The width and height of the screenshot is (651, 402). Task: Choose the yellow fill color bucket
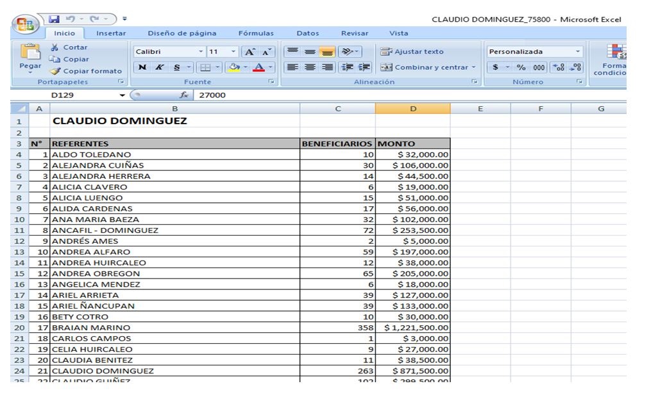(235, 67)
